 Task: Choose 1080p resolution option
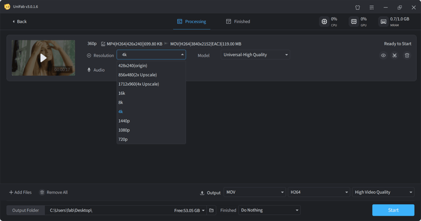click(x=124, y=130)
